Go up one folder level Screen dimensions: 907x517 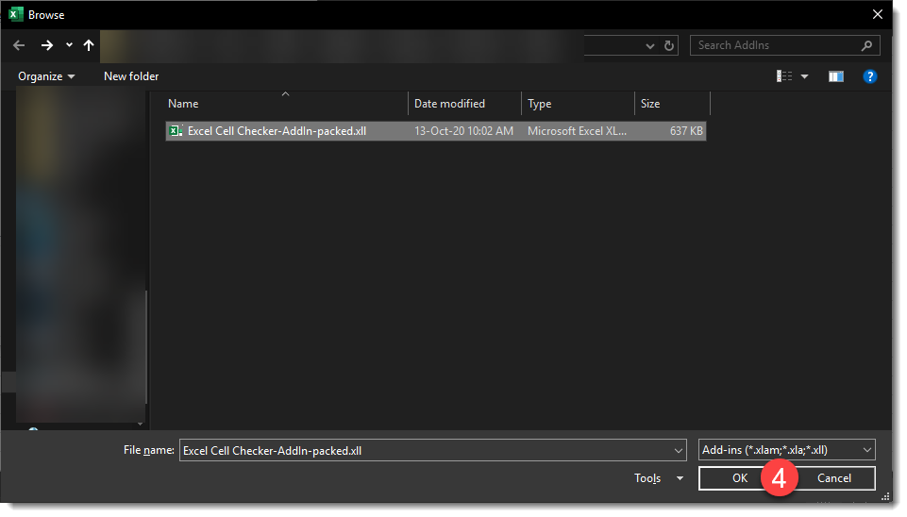pyautogui.click(x=89, y=45)
